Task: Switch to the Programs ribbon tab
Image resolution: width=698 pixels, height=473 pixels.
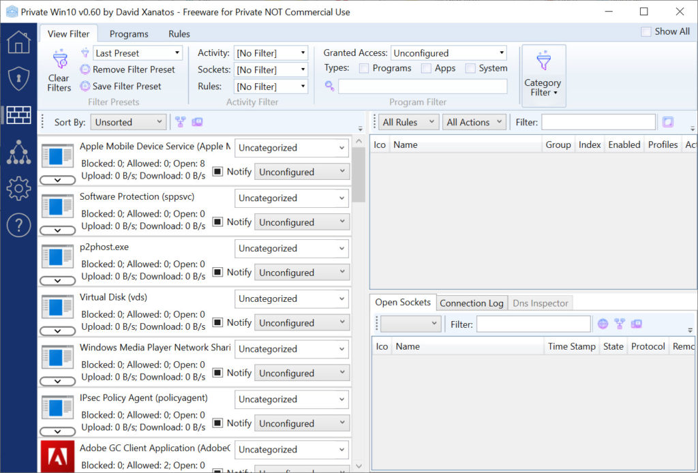Action: (129, 34)
